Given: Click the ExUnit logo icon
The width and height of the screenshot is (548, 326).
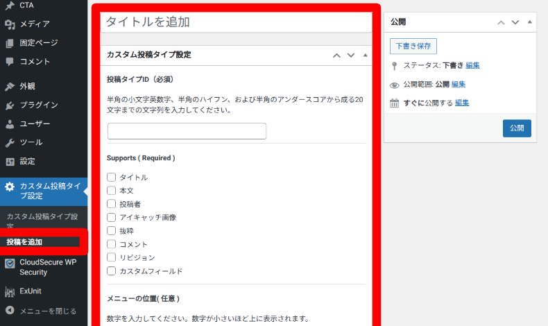Looking at the screenshot, I should click(x=10, y=291).
